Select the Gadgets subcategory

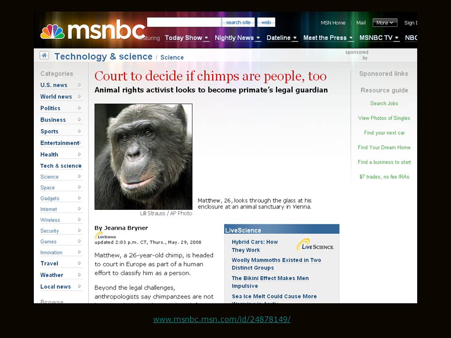[50, 198]
